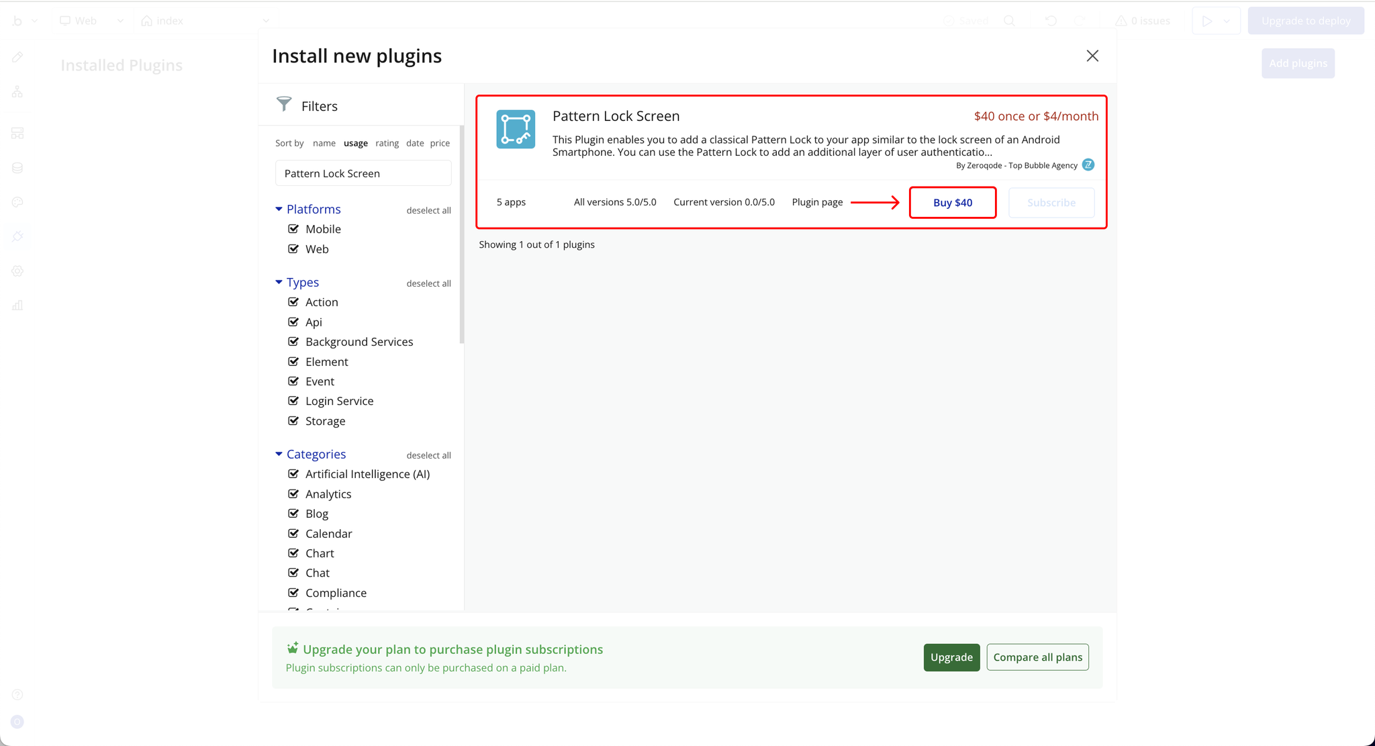
Task: Collapse the Categories filter section
Action: (x=279, y=455)
